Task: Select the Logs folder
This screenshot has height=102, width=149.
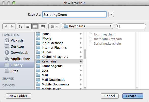Action: pos(59,70)
